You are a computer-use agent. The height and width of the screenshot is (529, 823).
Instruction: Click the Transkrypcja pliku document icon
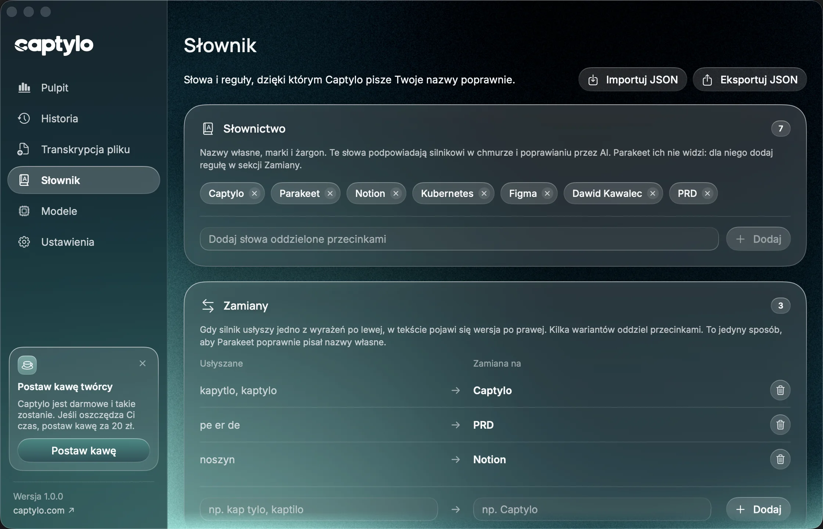click(x=24, y=150)
